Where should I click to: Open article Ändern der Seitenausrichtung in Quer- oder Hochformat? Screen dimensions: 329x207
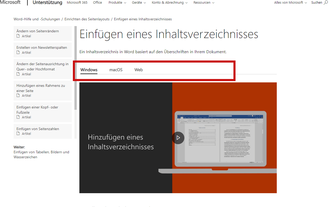tap(43, 69)
